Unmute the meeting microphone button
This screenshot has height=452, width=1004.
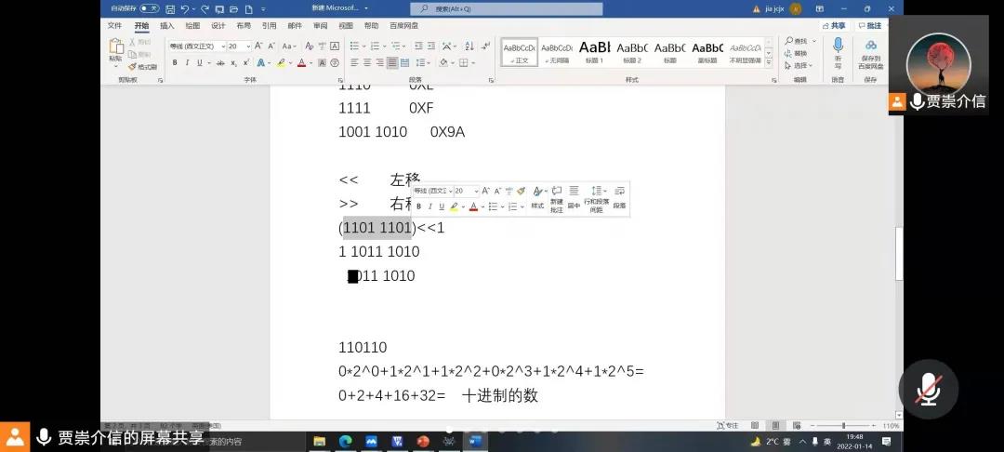click(928, 389)
